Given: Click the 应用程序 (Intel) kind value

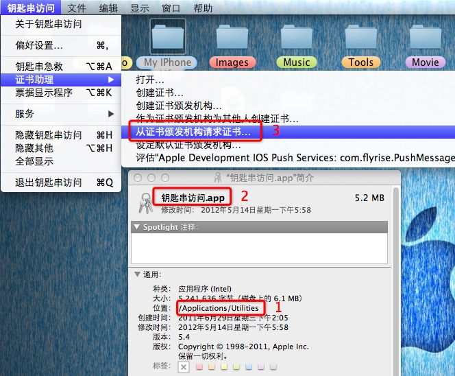Looking at the screenshot, I should click(205, 289).
